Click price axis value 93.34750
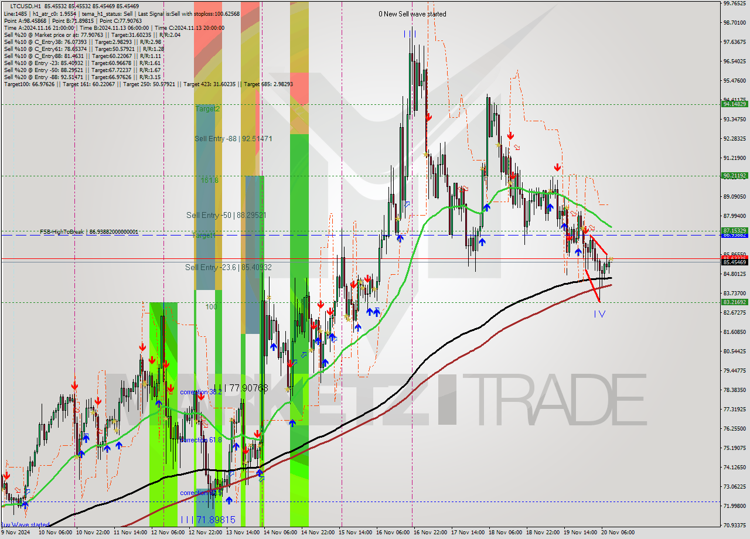750x539 pixels. [735, 119]
